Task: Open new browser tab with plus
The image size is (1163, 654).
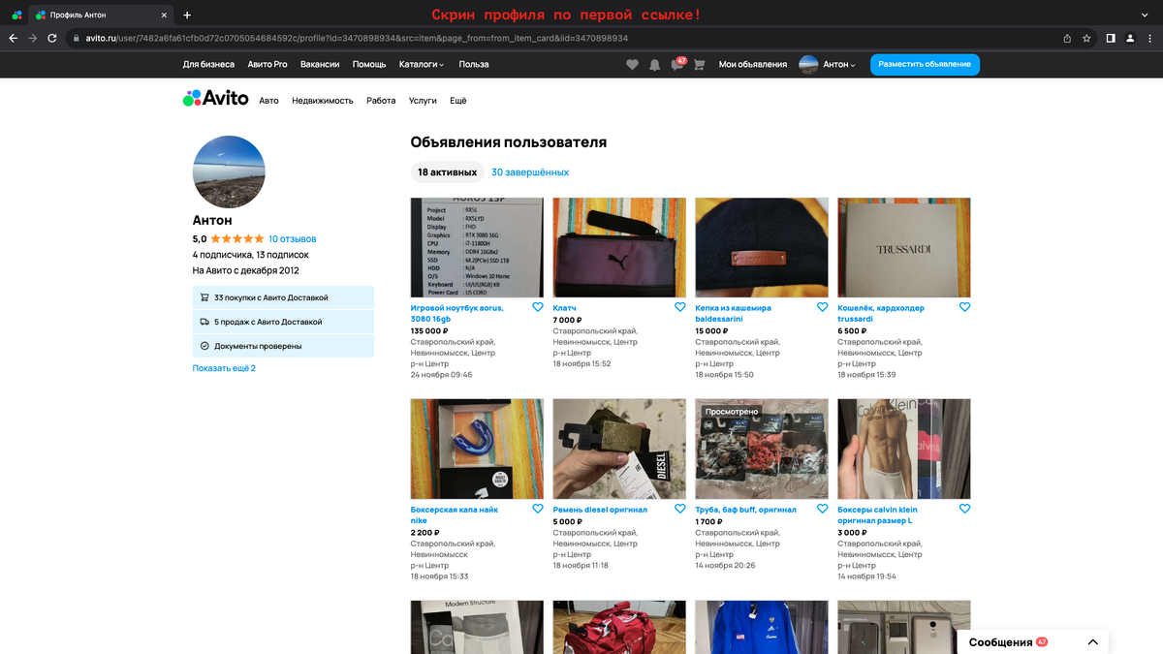Action: coord(187,15)
